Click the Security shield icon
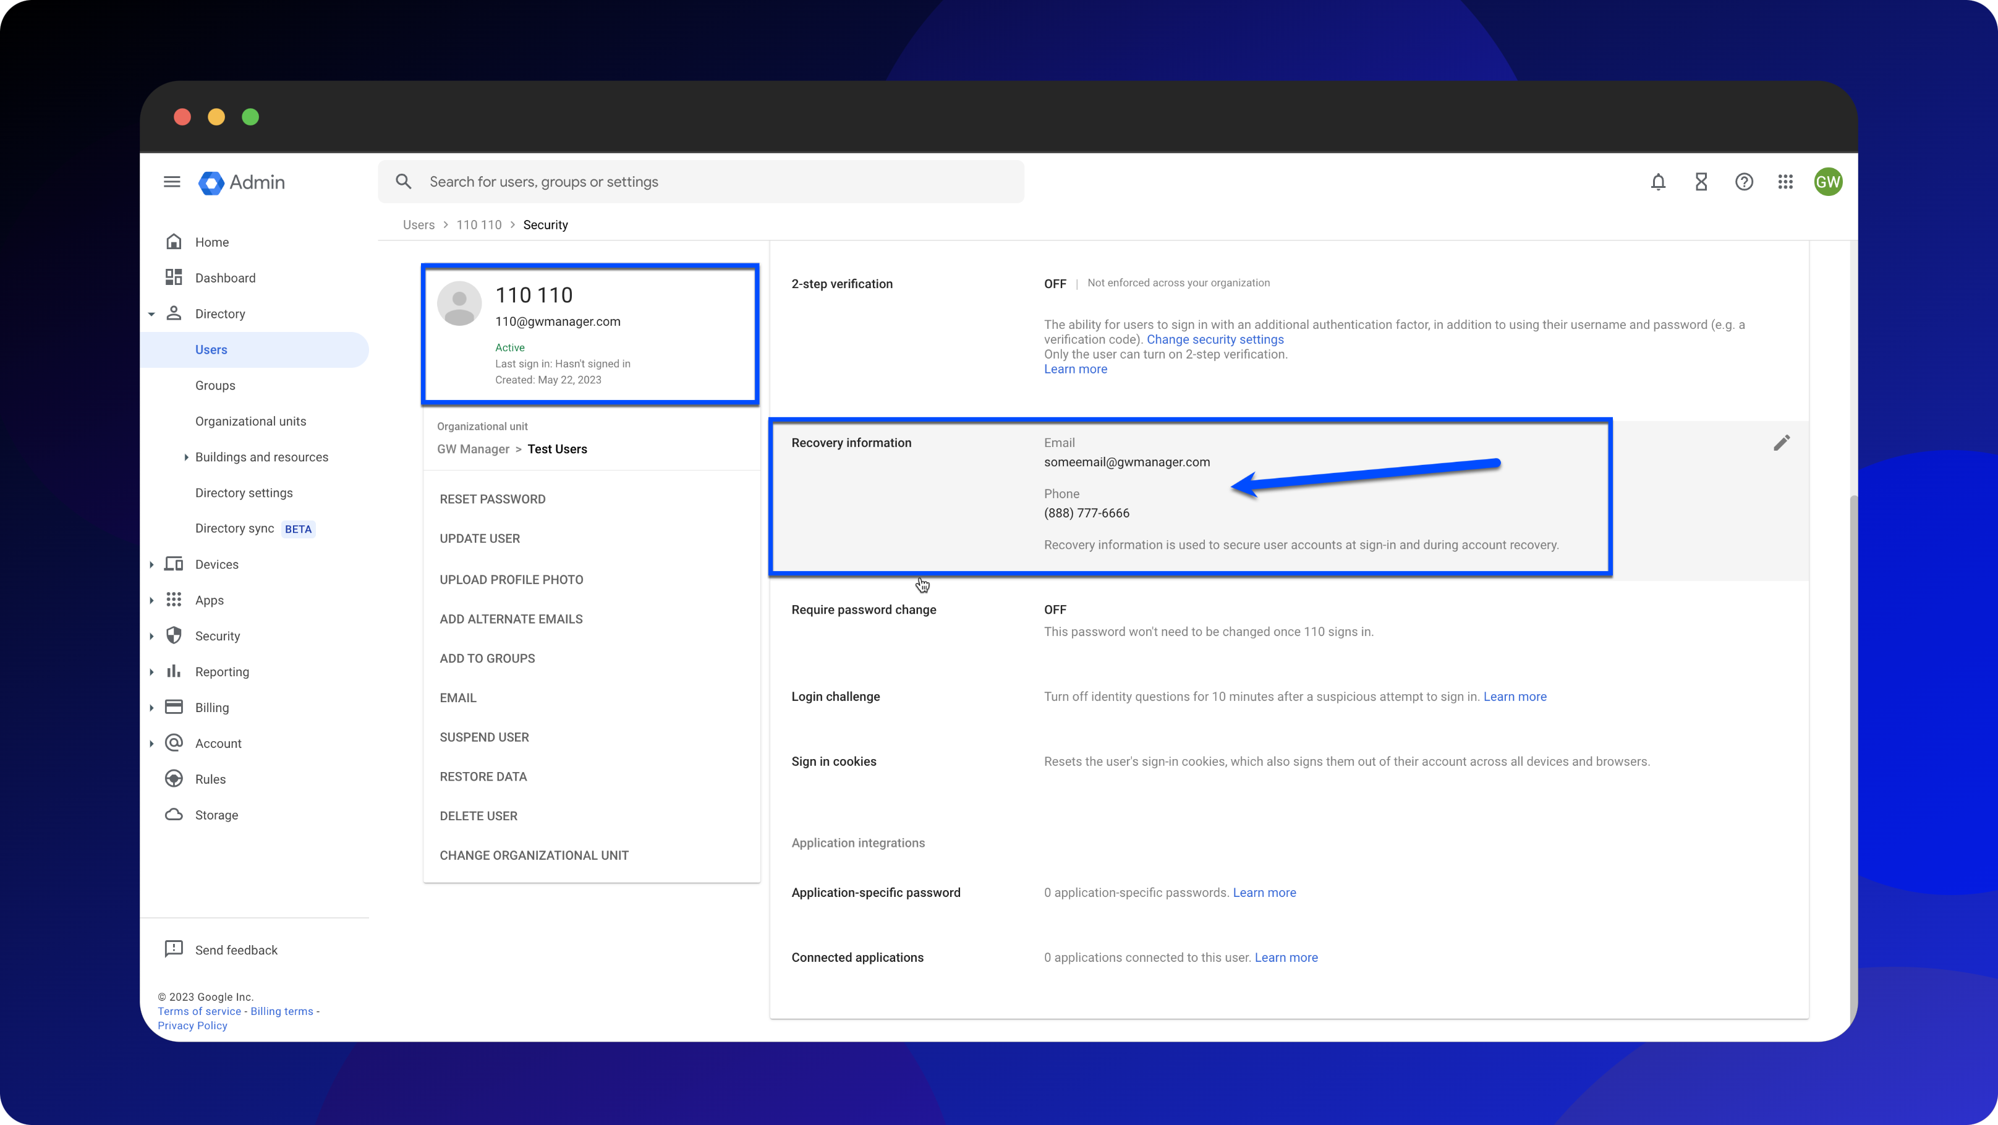1998x1125 pixels. click(174, 635)
